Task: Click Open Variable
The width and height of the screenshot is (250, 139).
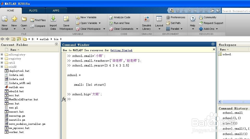Action: pos(86,23)
